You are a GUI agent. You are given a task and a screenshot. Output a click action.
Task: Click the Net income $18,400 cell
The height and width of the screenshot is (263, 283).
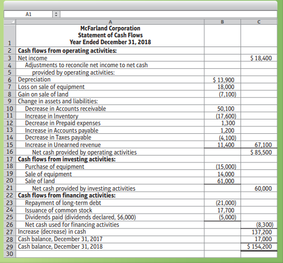point(259,58)
